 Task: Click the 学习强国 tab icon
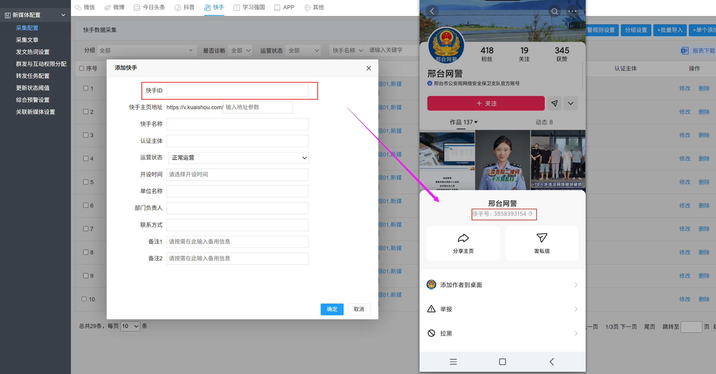point(237,7)
